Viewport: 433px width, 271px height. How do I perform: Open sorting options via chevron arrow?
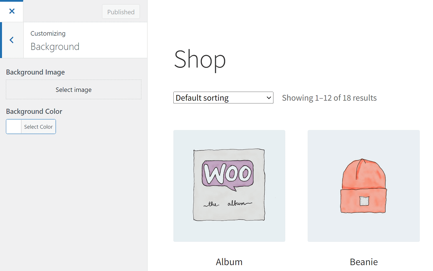(x=268, y=98)
